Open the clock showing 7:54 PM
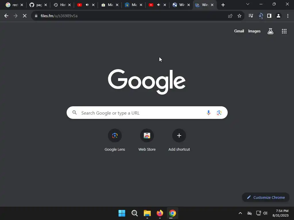This screenshot has height=220, width=294. coord(281,213)
